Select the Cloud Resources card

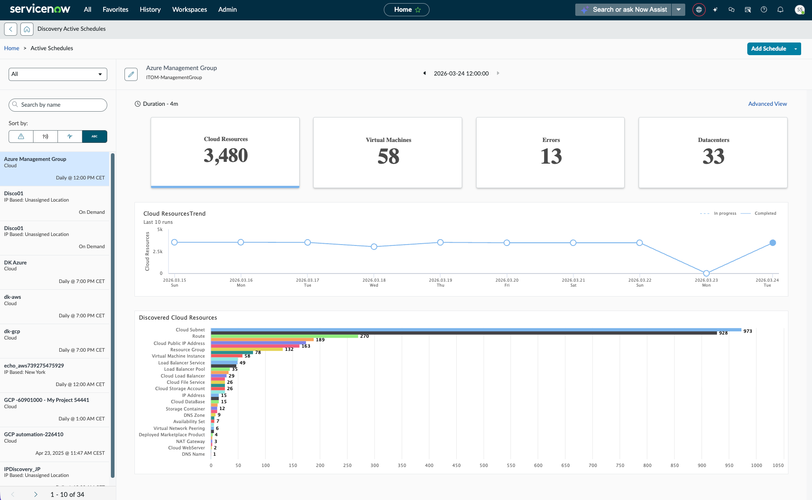225,152
